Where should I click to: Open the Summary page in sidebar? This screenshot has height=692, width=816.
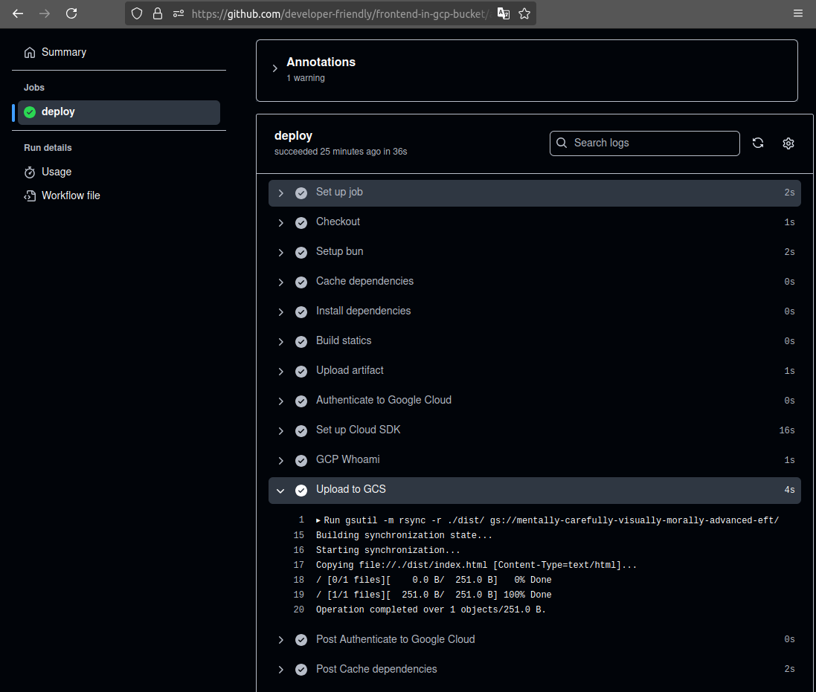(63, 52)
